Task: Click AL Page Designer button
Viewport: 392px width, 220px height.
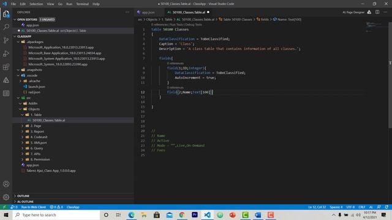Action: 353,12
